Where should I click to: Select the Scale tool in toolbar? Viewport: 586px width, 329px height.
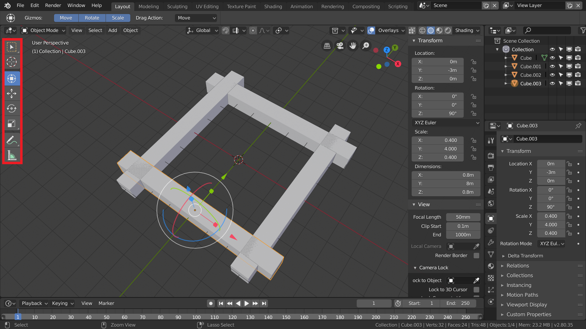(x=12, y=123)
